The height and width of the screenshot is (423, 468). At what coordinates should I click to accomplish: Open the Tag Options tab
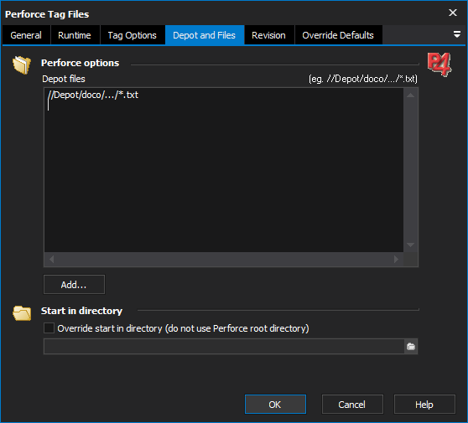click(133, 35)
